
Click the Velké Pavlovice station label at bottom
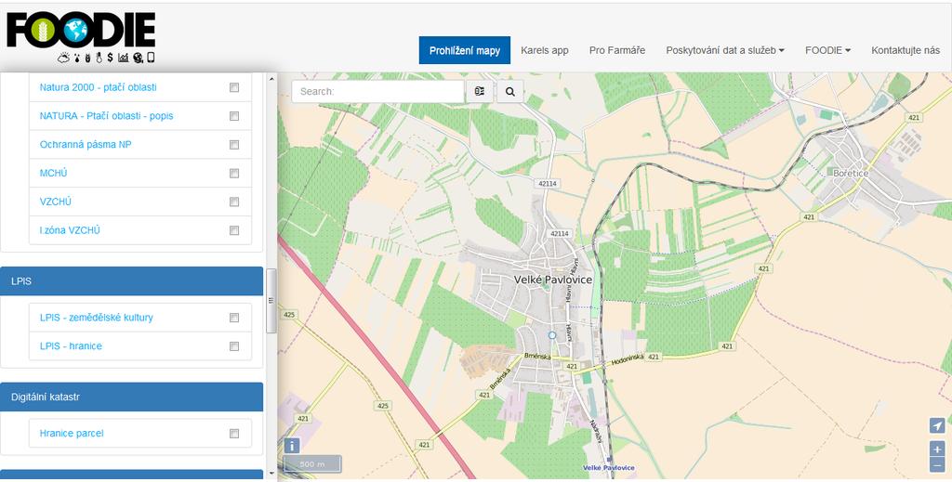click(608, 467)
